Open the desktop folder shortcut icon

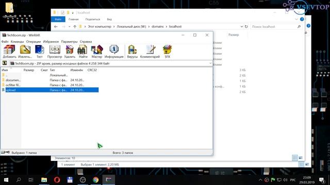click(9, 10)
